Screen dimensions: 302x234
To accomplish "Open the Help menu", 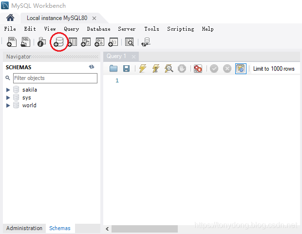I will pos(208,29).
